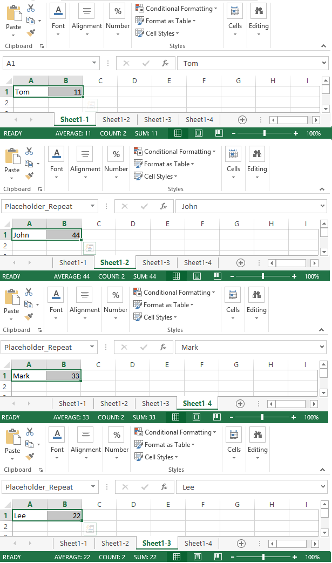The image size is (332, 563).
Task: Click the fx Insert Function icon beside Tom
Action: pos(165,63)
